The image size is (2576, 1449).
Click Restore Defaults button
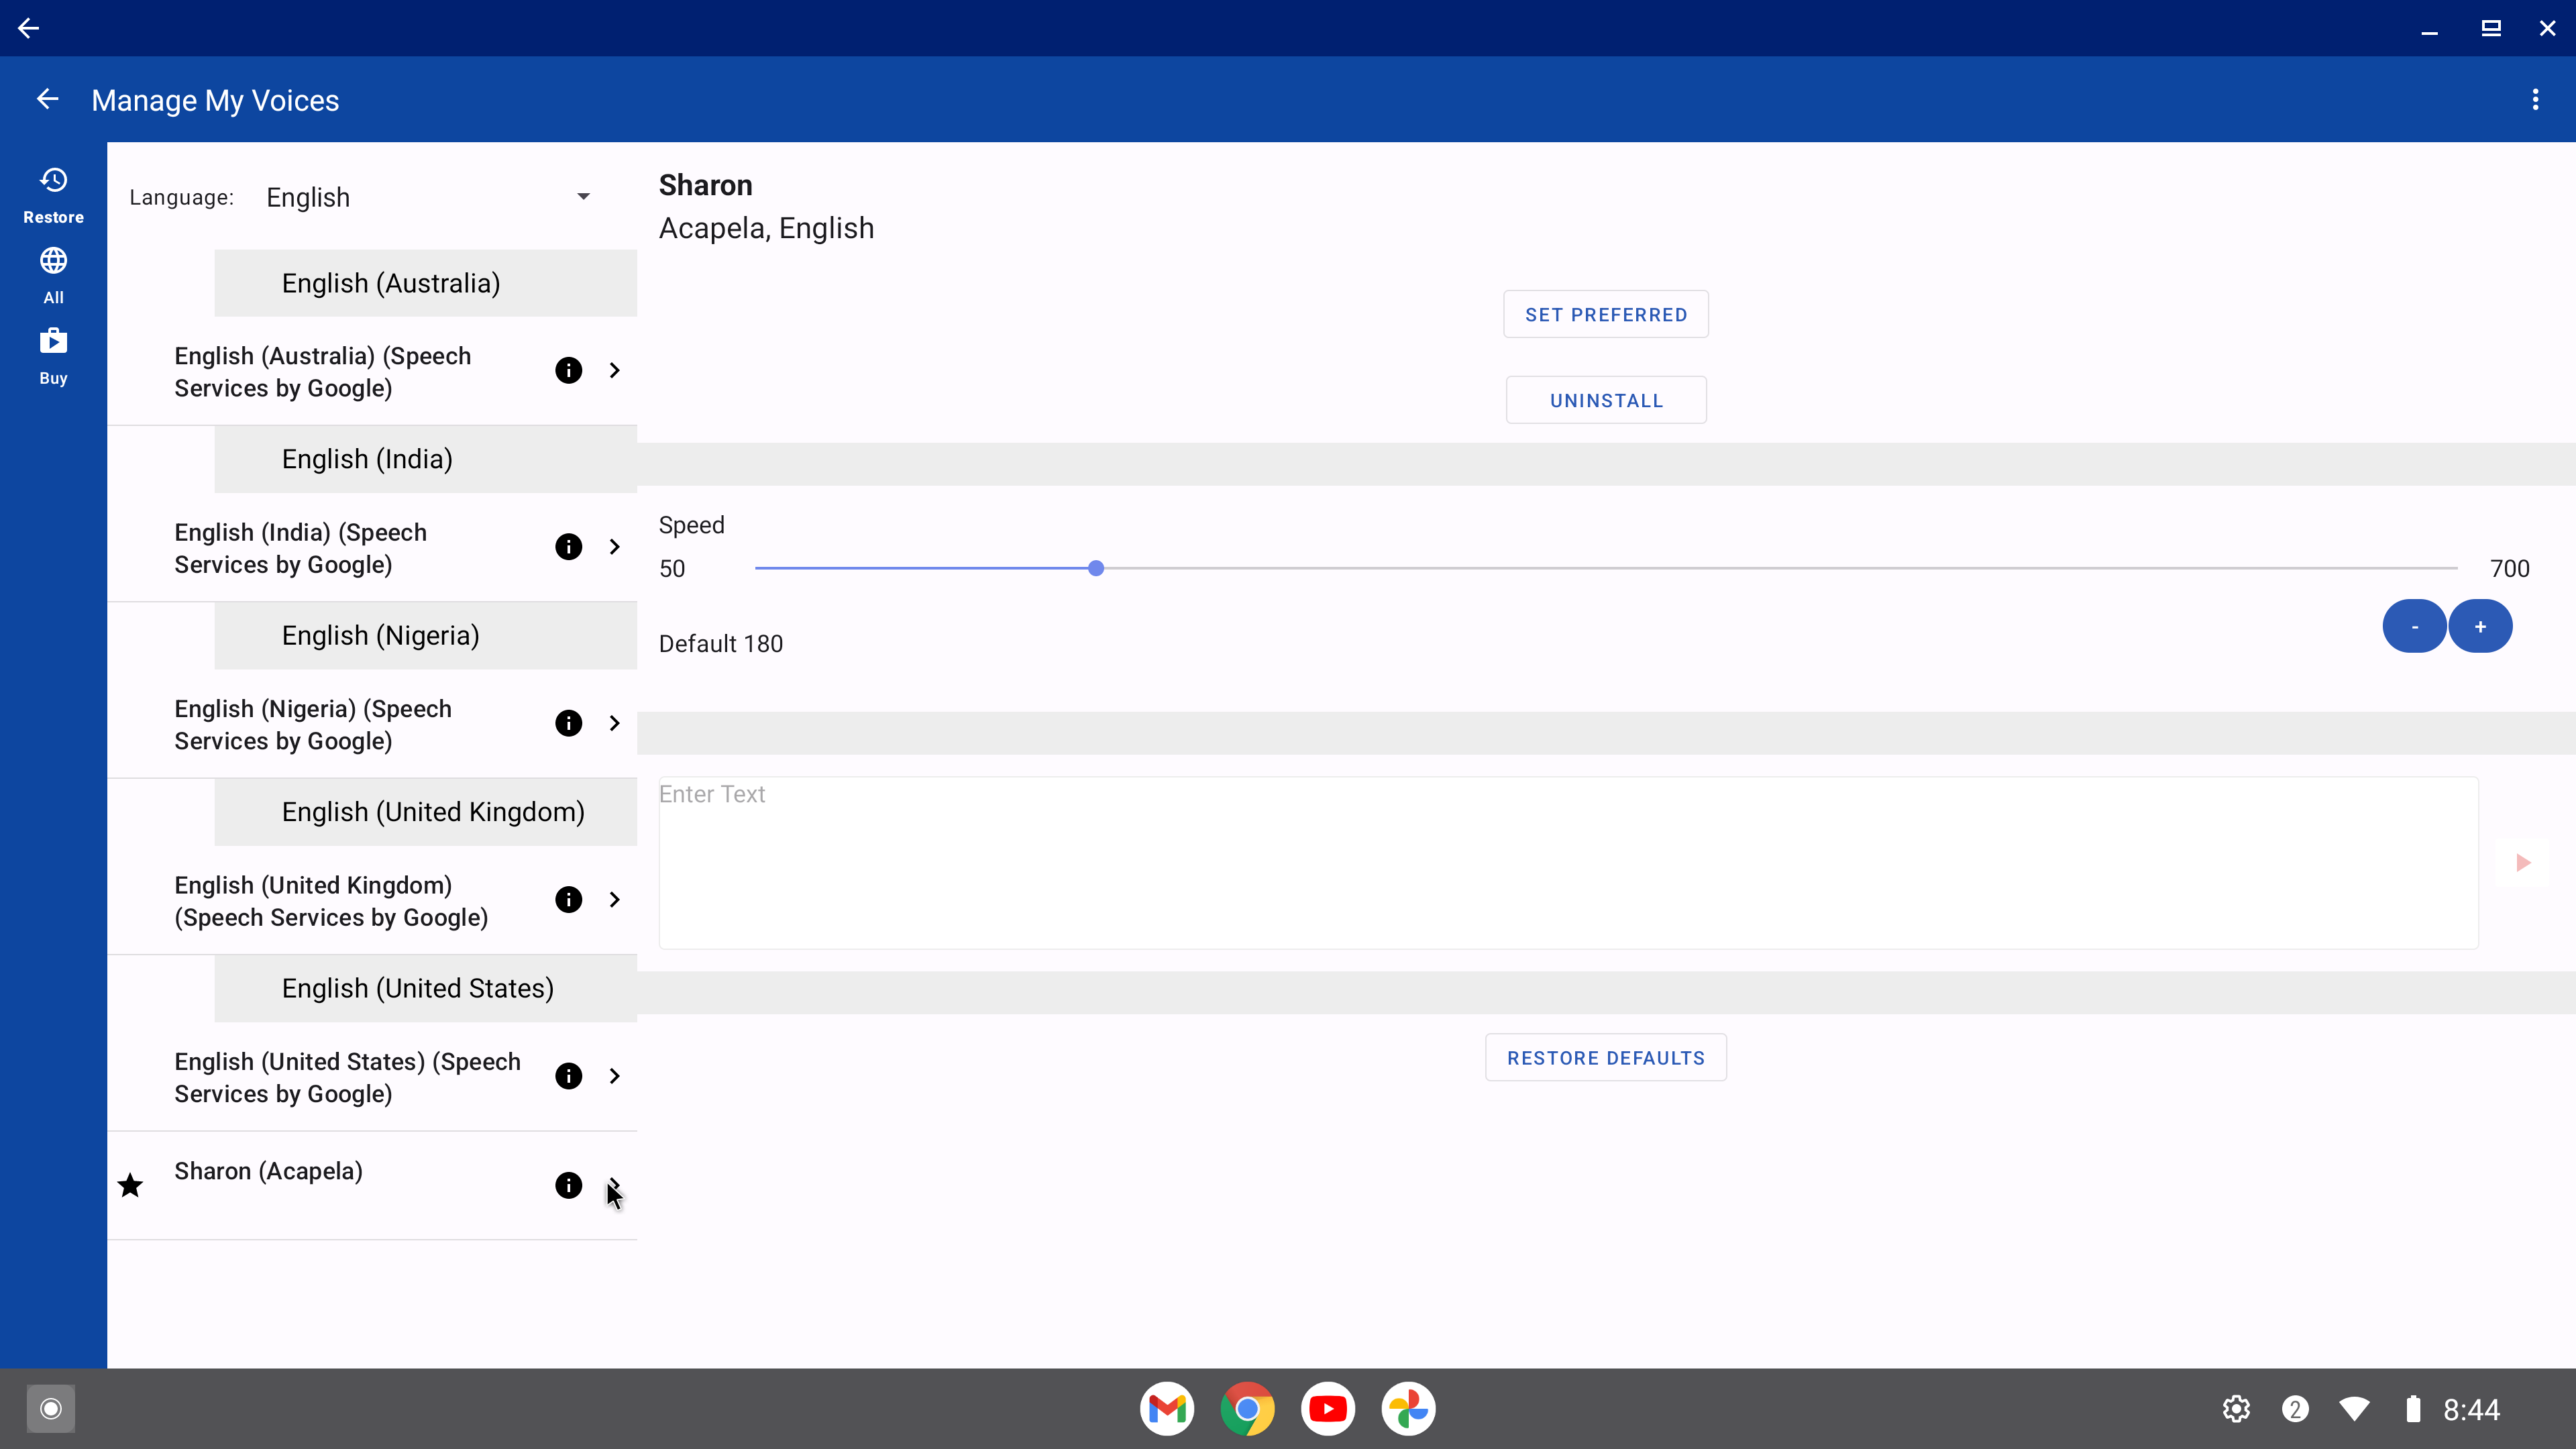point(1606,1057)
